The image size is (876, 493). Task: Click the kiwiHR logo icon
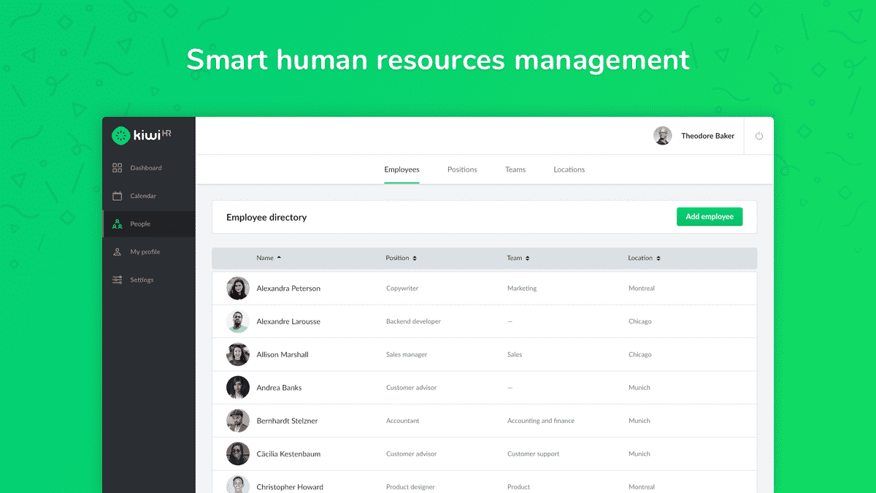click(120, 135)
